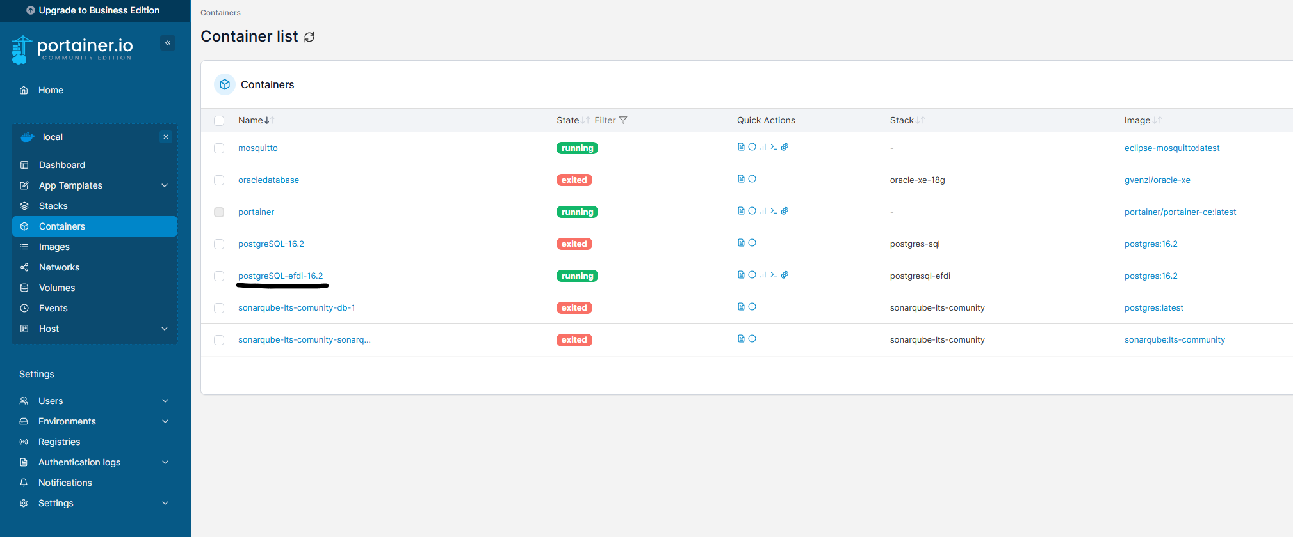Screen dimensions: 1293x537
Task: Sort containers by Name column
Action: 256,120
